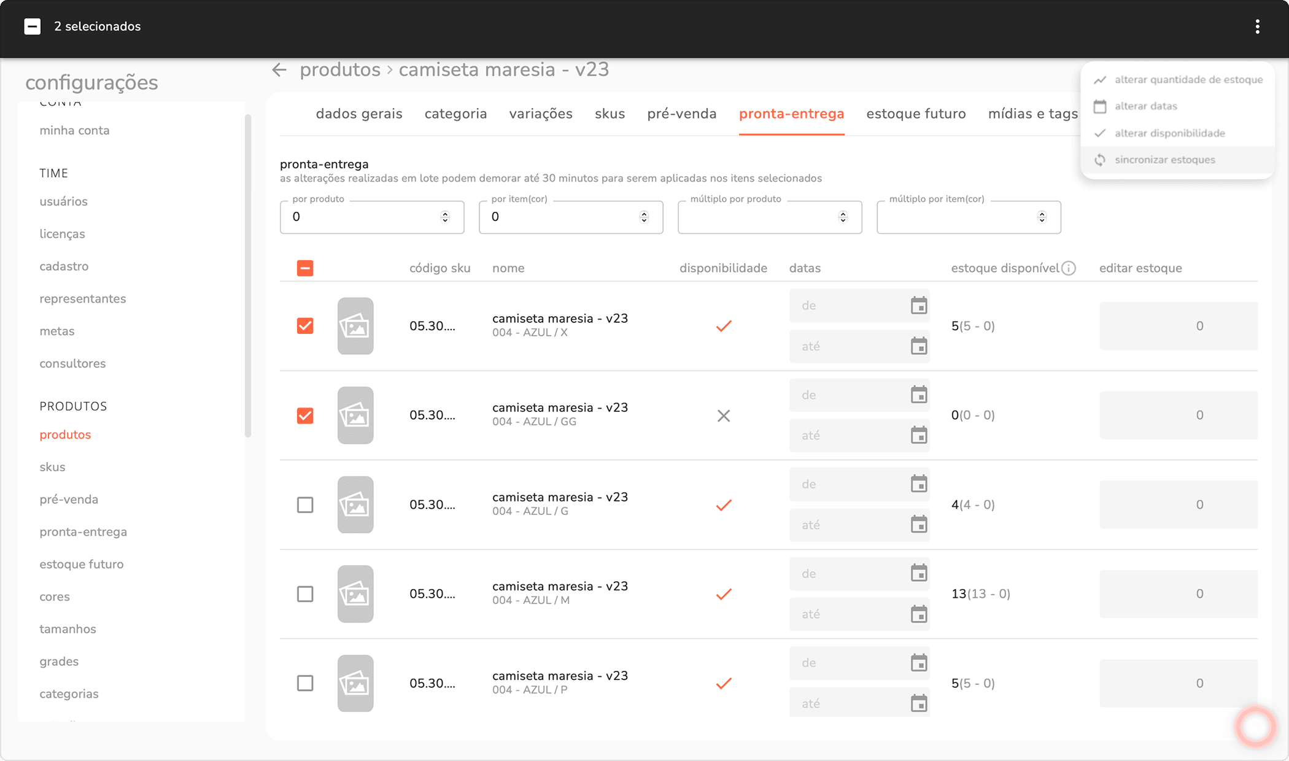Toggle availability X mark for AZUL / GG
Viewport: 1289px width, 761px height.
click(x=724, y=415)
